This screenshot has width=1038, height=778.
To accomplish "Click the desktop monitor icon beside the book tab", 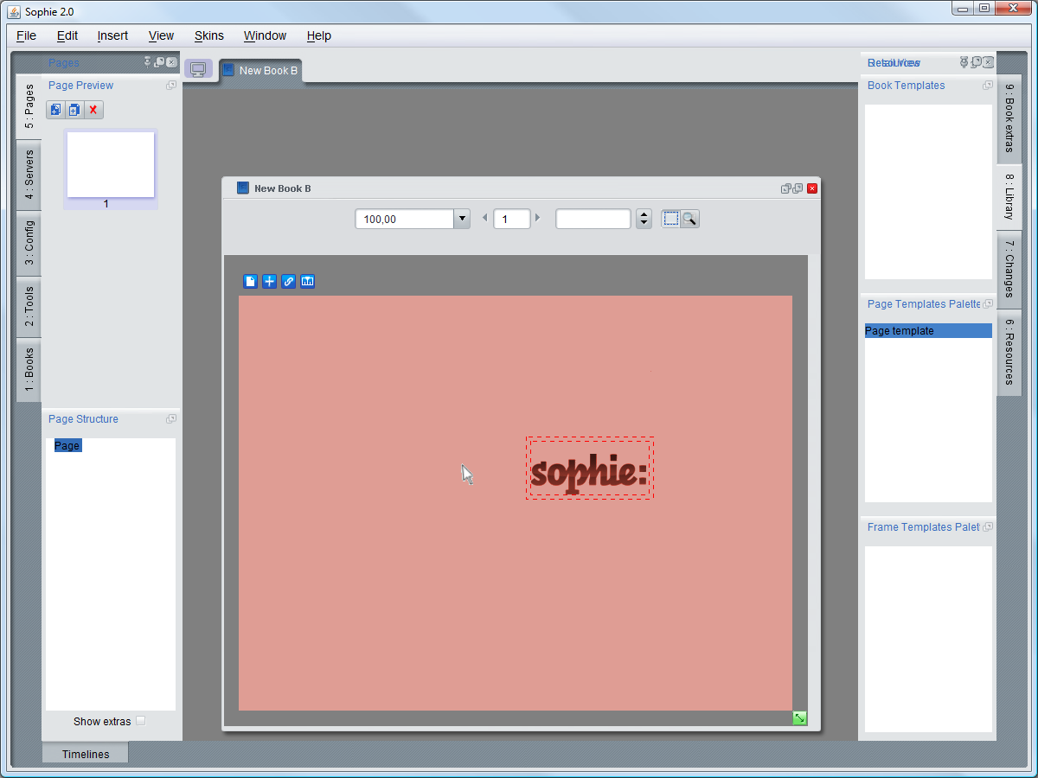I will click(x=198, y=69).
